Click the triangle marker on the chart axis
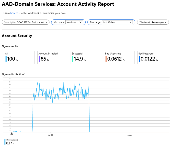This screenshot has width=170, height=147. click(x=12, y=133)
